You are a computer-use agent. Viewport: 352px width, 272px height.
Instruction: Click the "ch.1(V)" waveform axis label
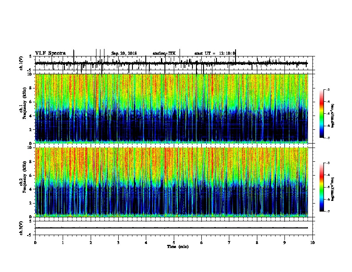[21, 63]
